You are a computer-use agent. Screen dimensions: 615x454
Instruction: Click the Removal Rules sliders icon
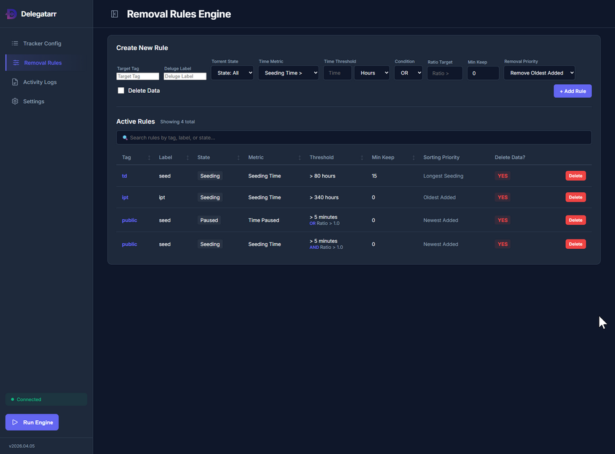pyautogui.click(x=16, y=63)
